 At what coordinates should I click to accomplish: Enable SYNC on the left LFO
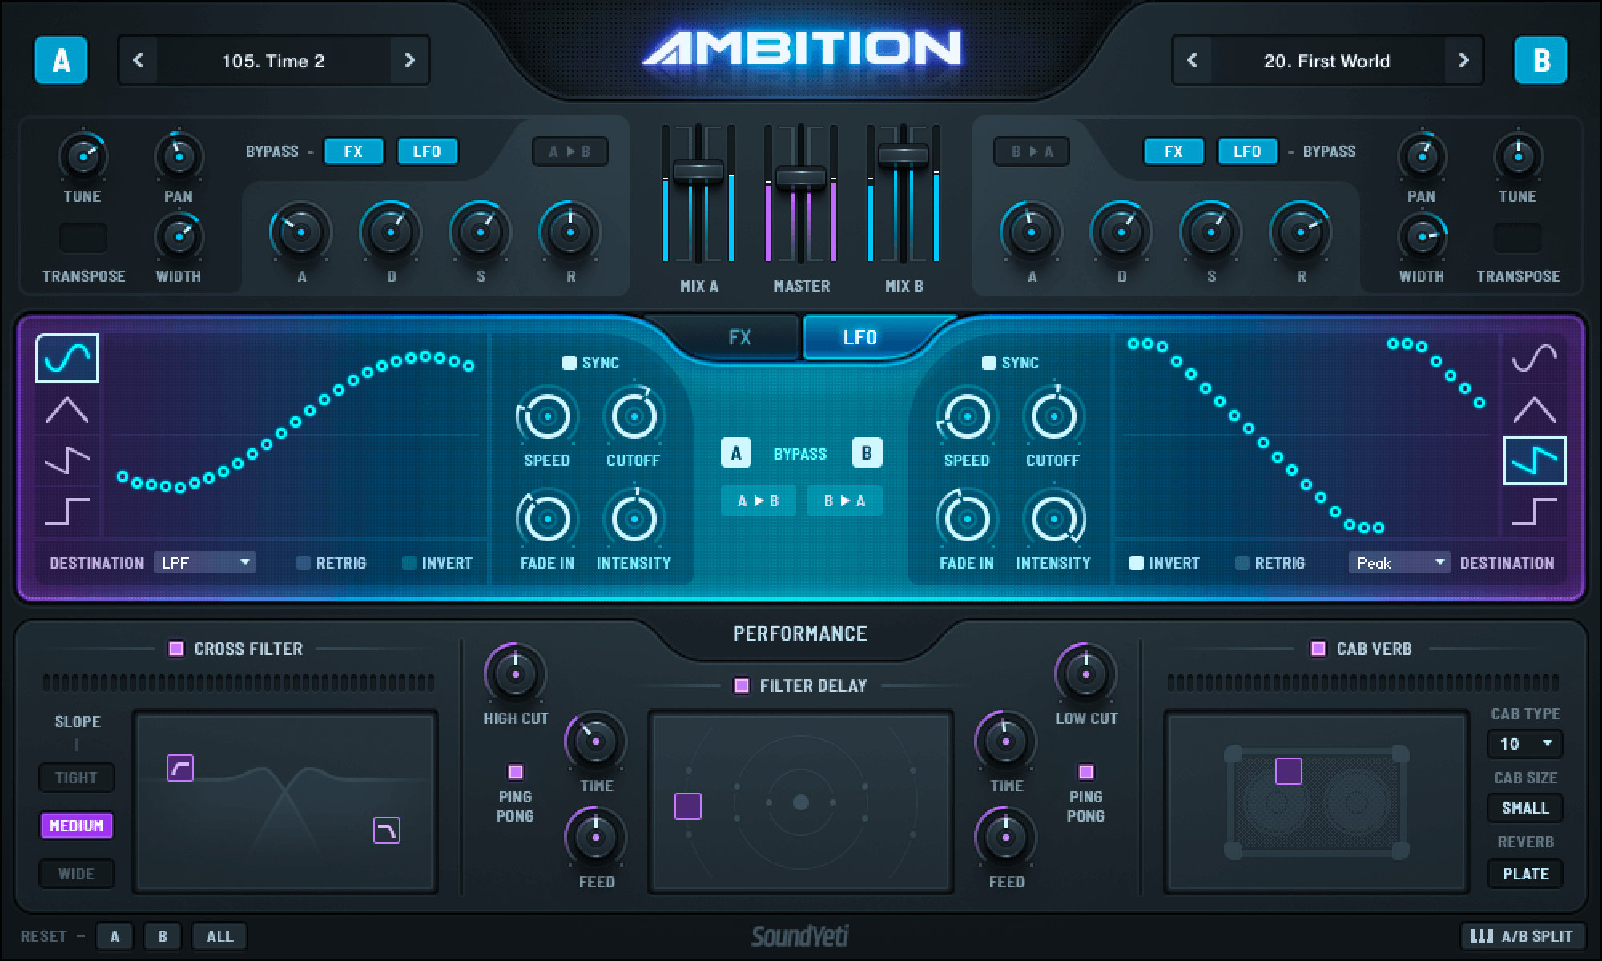(x=570, y=362)
